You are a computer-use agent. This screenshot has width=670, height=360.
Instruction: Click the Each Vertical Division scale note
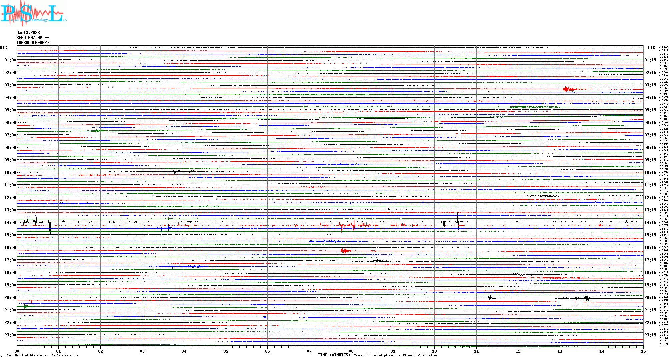pyautogui.click(x=42, y=355)
